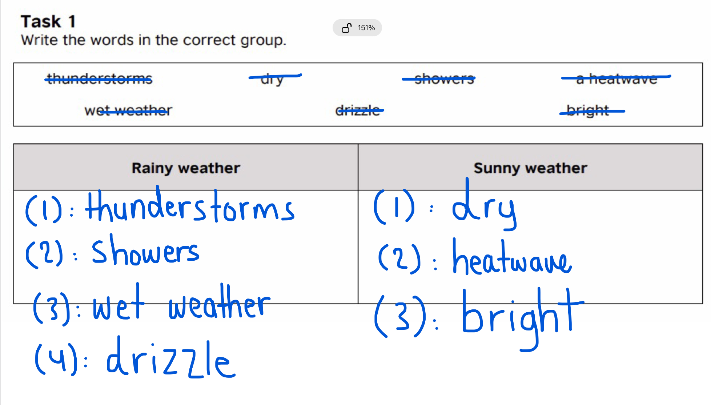Click the crossed-out phrase wet weather
The width and height of the screenshot is (711, 405).
pyautogui.click(x=128, y=110)
